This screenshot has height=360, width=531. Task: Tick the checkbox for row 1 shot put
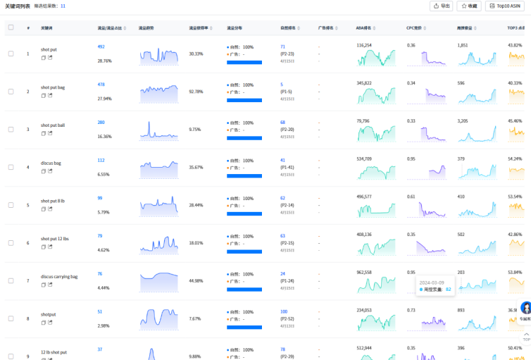coord(11,54)
